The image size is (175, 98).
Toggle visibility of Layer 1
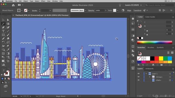(139, 73)
